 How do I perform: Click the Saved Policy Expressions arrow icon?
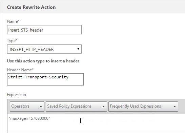pos(103,107)
